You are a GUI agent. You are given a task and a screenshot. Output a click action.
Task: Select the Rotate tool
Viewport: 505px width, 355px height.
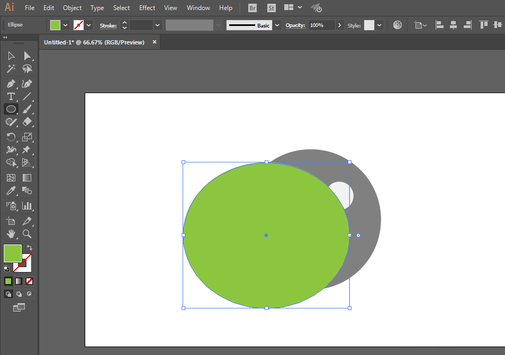[x=11, y=137]
